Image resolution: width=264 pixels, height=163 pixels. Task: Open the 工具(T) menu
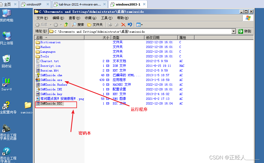[107, 18]
